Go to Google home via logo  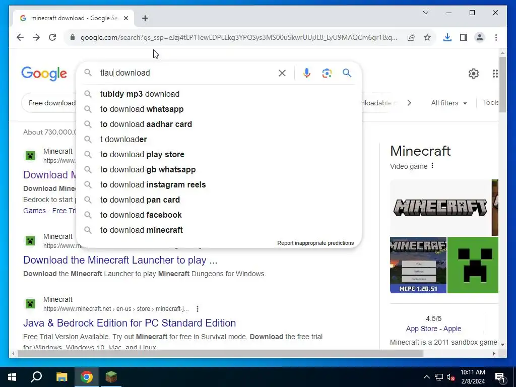[x=44, y=74]
